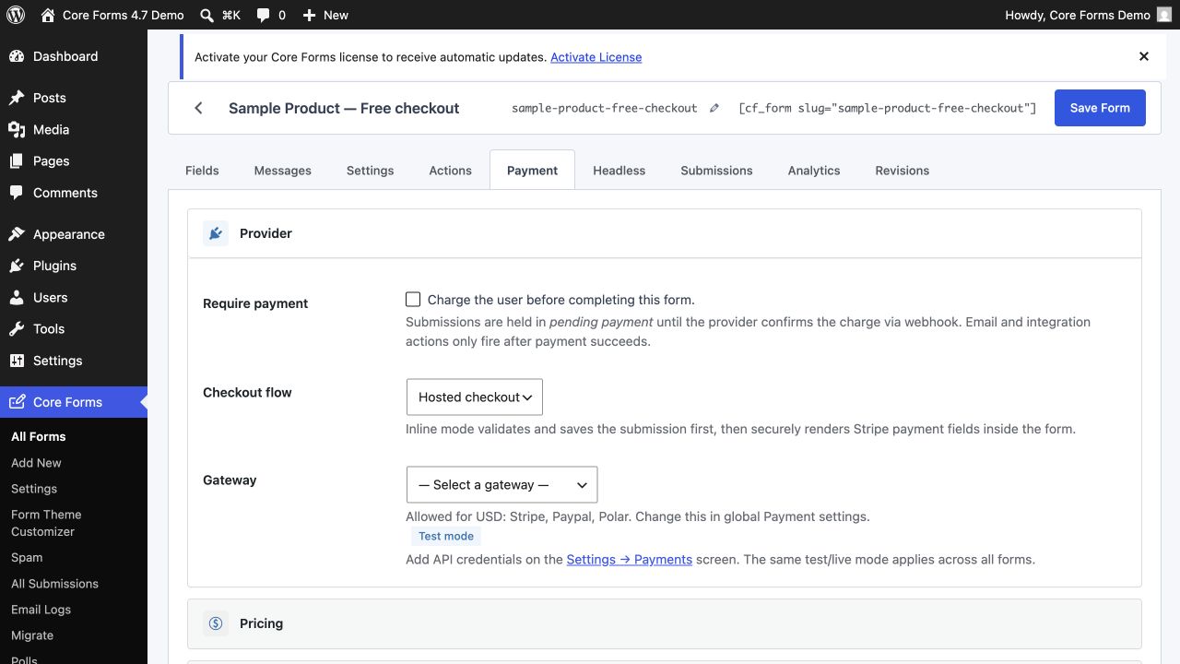The width and height of the screenshot is (1180, 664).
Task: Go to Dashboard in sidebar
Action: click(74, 56)
